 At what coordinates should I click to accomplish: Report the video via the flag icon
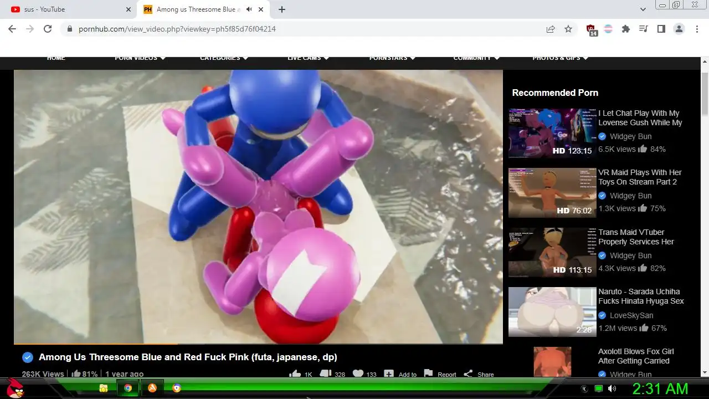[428, 374]
